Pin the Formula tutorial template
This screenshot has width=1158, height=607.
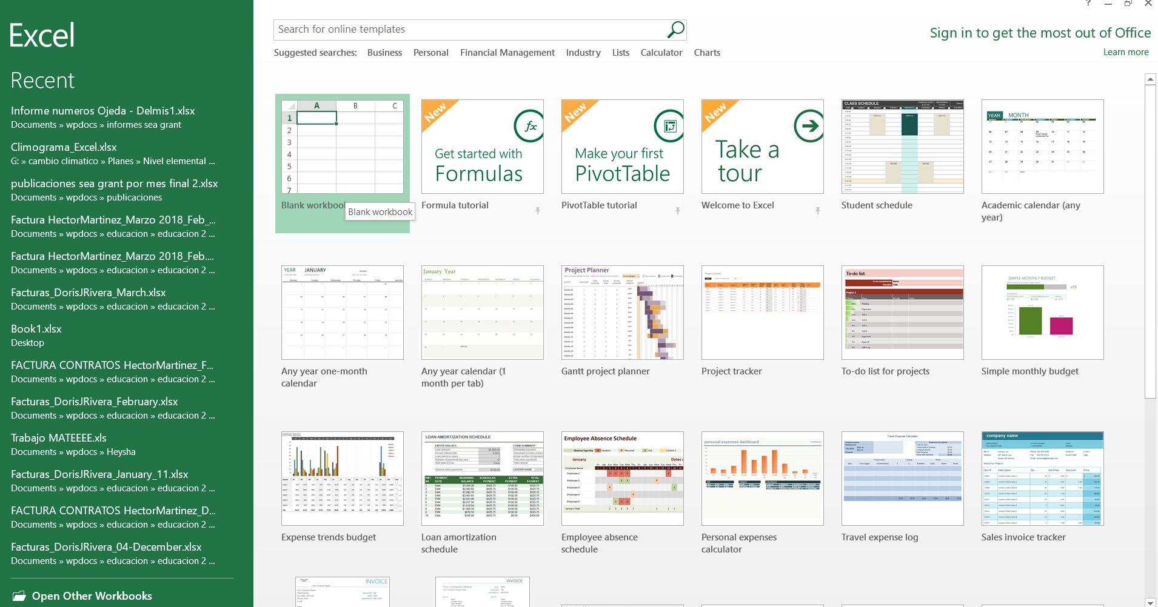coord(538,211)
